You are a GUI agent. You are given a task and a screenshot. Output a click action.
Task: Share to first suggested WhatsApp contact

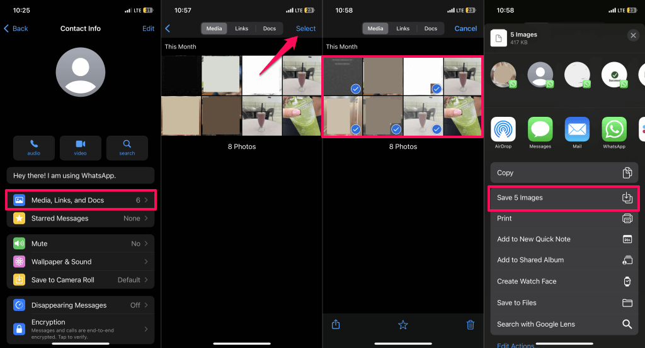pos(503,75)
